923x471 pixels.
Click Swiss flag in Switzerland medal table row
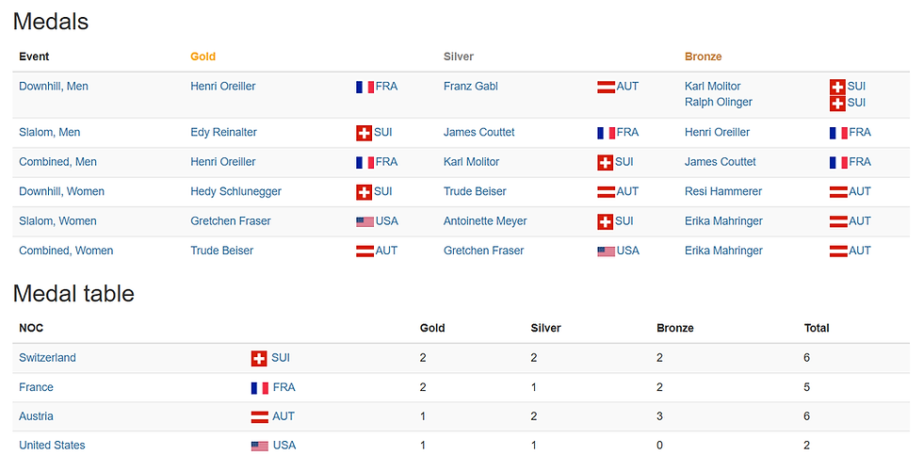pyautogui.click(x=259, y=358)
